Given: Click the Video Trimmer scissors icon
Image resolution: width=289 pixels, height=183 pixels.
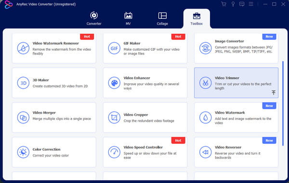Looking at the screenshot, I should (x=205, y=83).
